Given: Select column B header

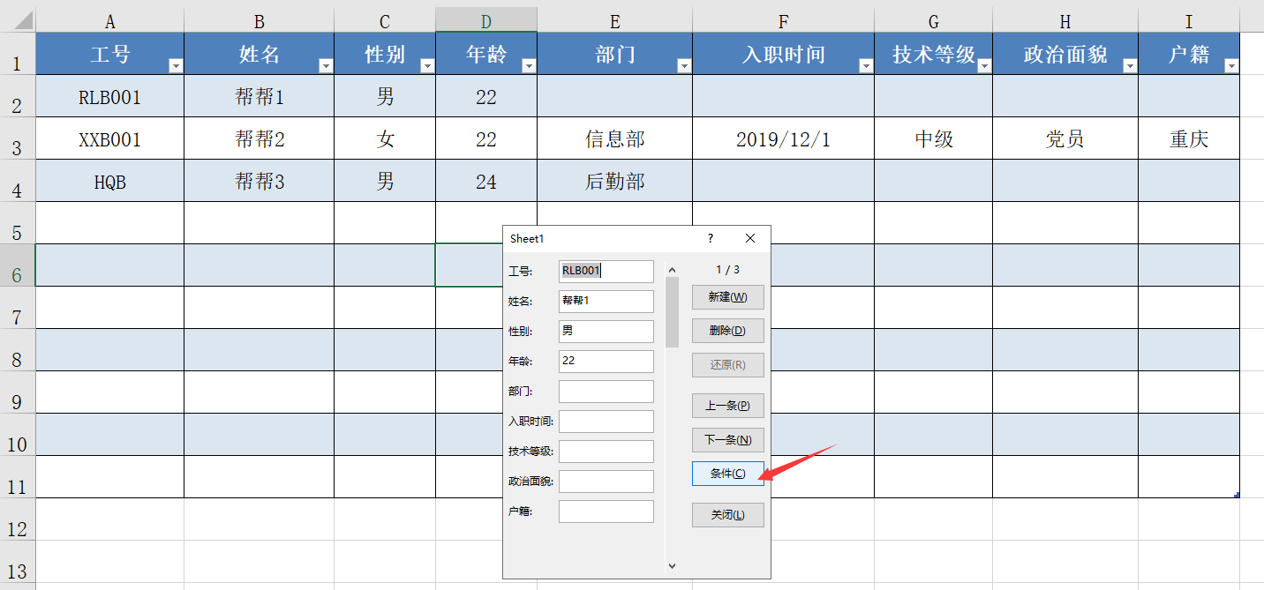Looking at the screenshot, I should tap(260, 21).
